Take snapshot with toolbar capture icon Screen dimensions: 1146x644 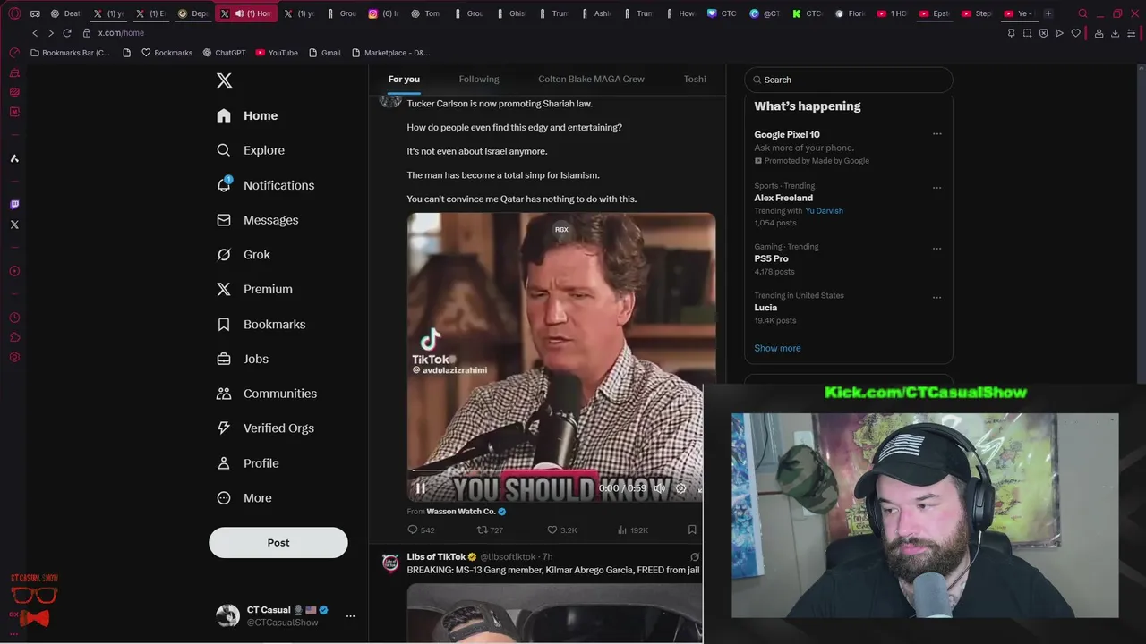point(1027,33)
